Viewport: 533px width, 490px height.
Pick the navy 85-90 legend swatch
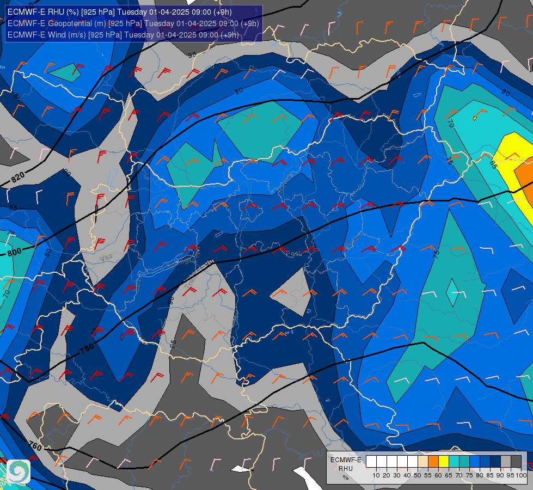tap(495, 461)
